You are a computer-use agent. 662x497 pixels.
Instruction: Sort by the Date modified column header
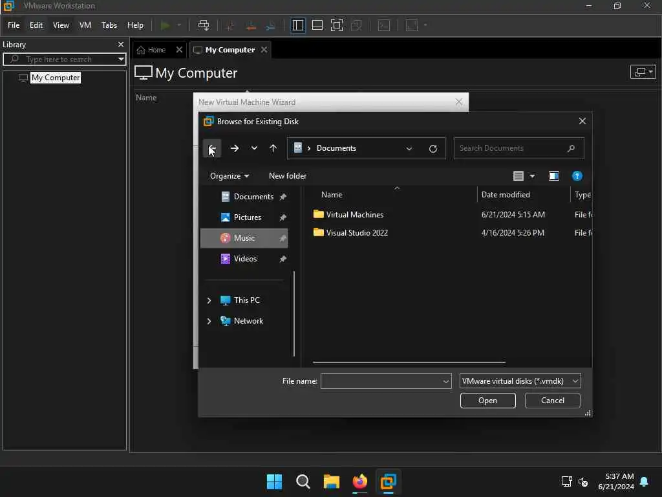tap(506, 195)
